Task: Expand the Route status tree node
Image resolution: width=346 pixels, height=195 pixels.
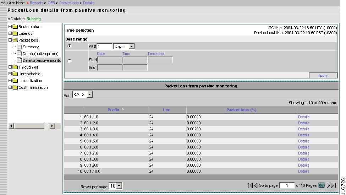Action: click(x=10, y=27)
